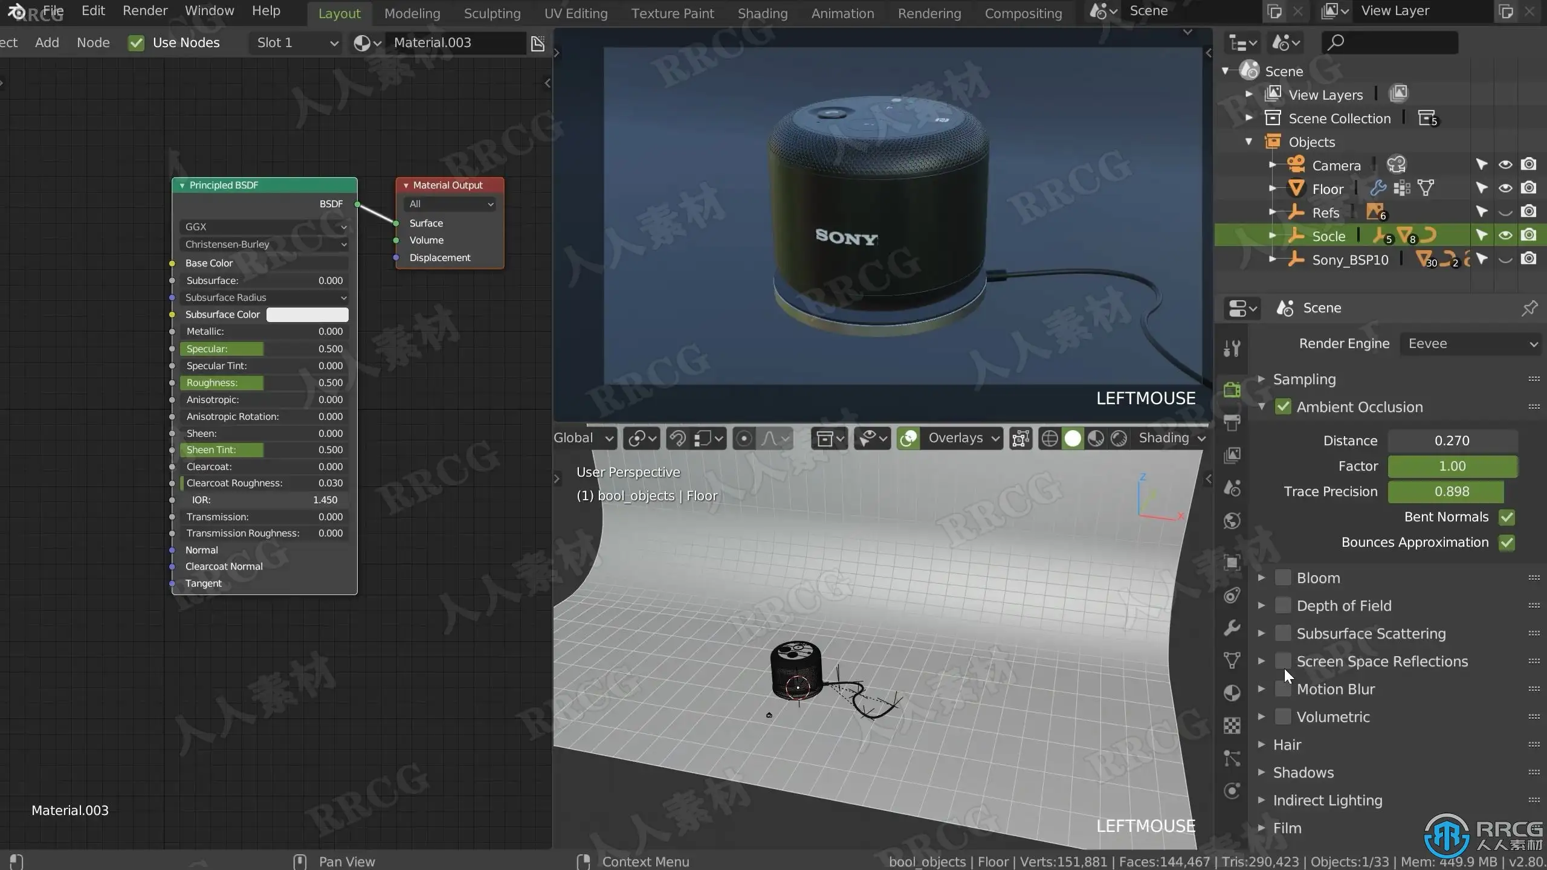Screen dimensions: 1547x870
Task: Open the Render Engine dropdown
Action: (1471, 344)
